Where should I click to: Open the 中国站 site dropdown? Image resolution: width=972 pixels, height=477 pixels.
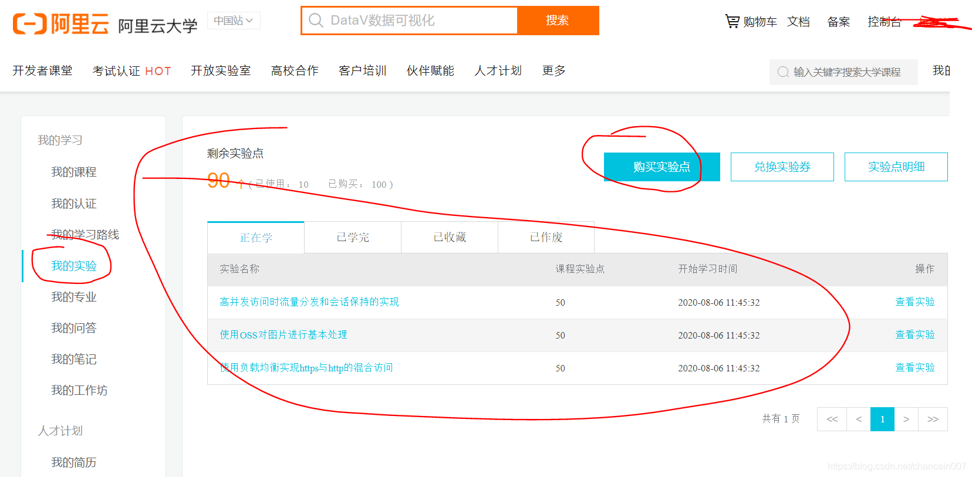[x=234, y=21]
